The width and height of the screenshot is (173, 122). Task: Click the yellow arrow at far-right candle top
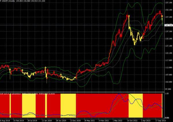click(162, 16)
